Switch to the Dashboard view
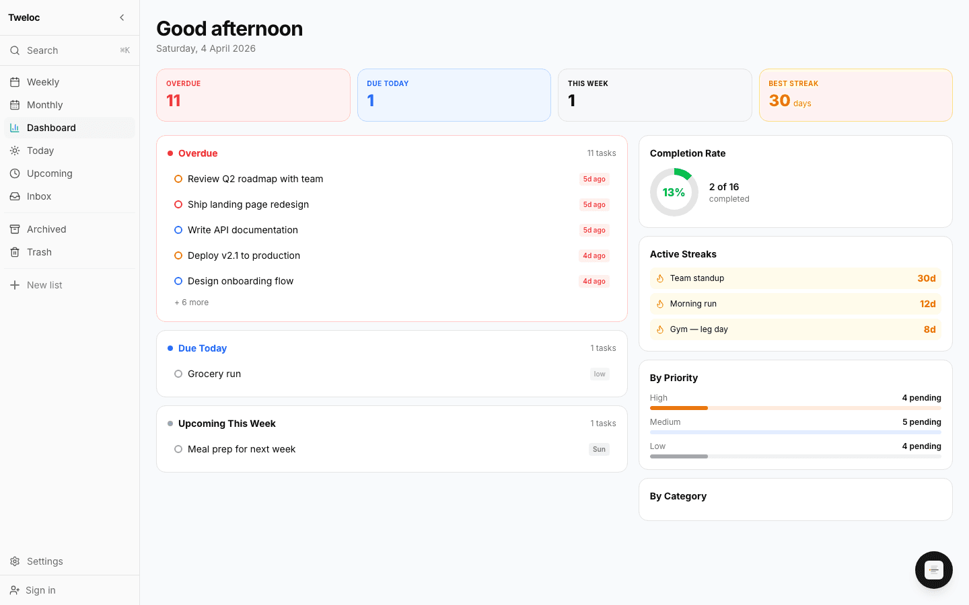This screenshot has width=969, height=605. pyautogui.click(x=52, y=127)
